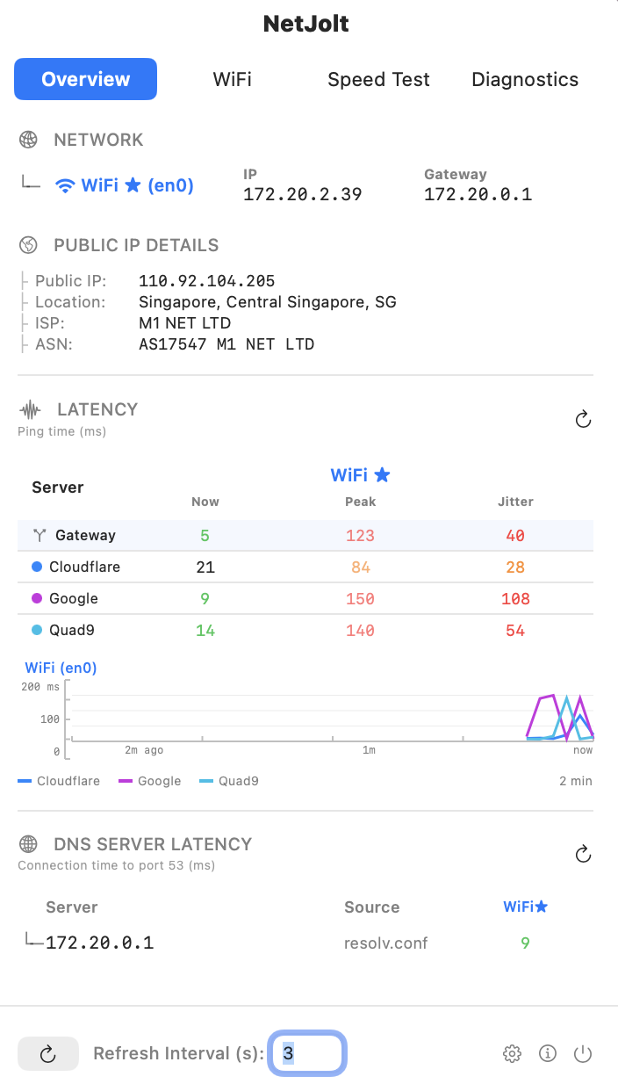Toggle the star next to WiFi (en0)
This screenshot has height=1091, width=618.
coord(133,185)
